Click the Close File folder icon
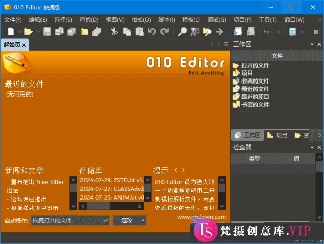This screenshot has height=244, width=324. [85, 32]
